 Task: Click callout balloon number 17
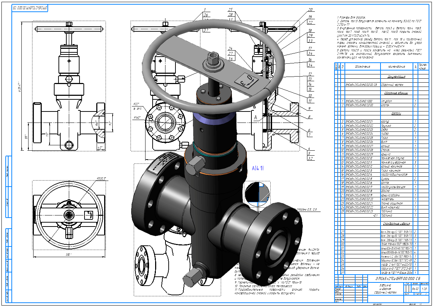(x=310, y=48)
